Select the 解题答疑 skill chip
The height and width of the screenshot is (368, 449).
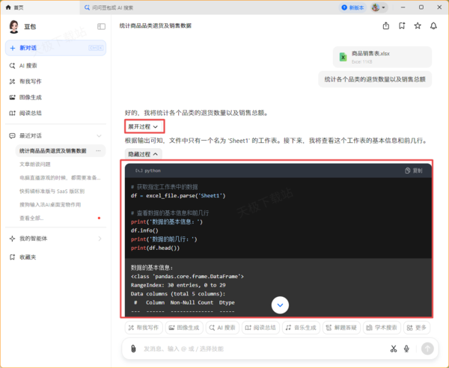pyautogui.click(x=341, y=328)
